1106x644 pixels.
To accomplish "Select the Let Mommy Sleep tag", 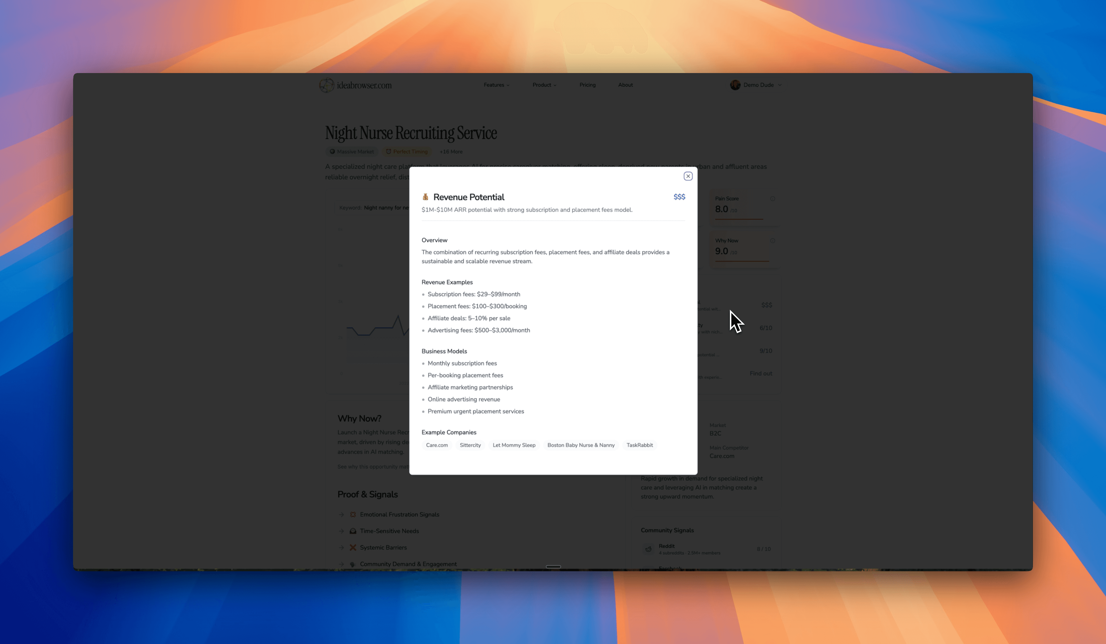I will 514,445.
